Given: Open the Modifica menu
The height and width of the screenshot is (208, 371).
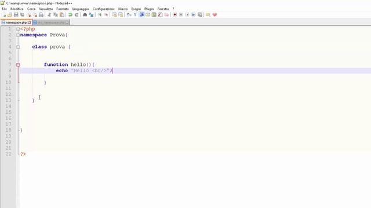Looking at the screenshot, I should (17, 9).
